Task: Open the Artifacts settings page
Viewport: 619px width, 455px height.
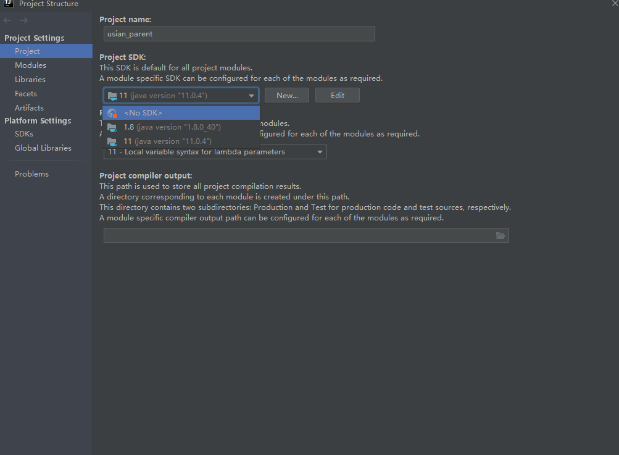Action: pos(28,107)
